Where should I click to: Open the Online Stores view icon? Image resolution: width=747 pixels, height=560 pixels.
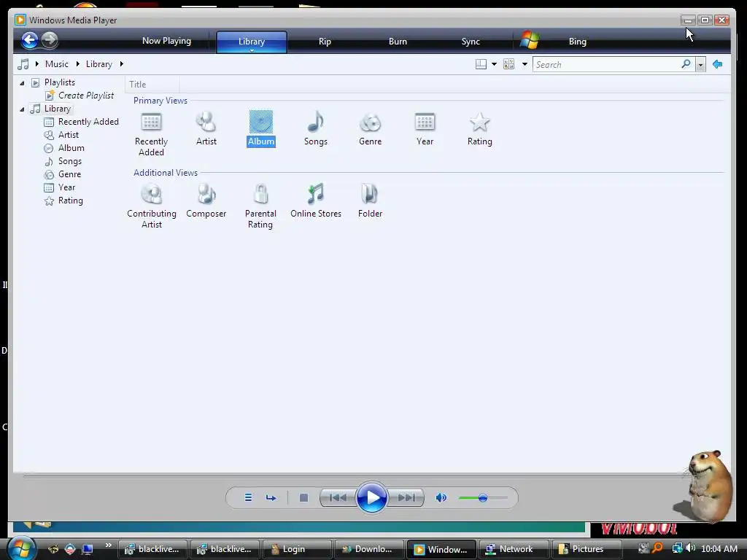(315, 194)
